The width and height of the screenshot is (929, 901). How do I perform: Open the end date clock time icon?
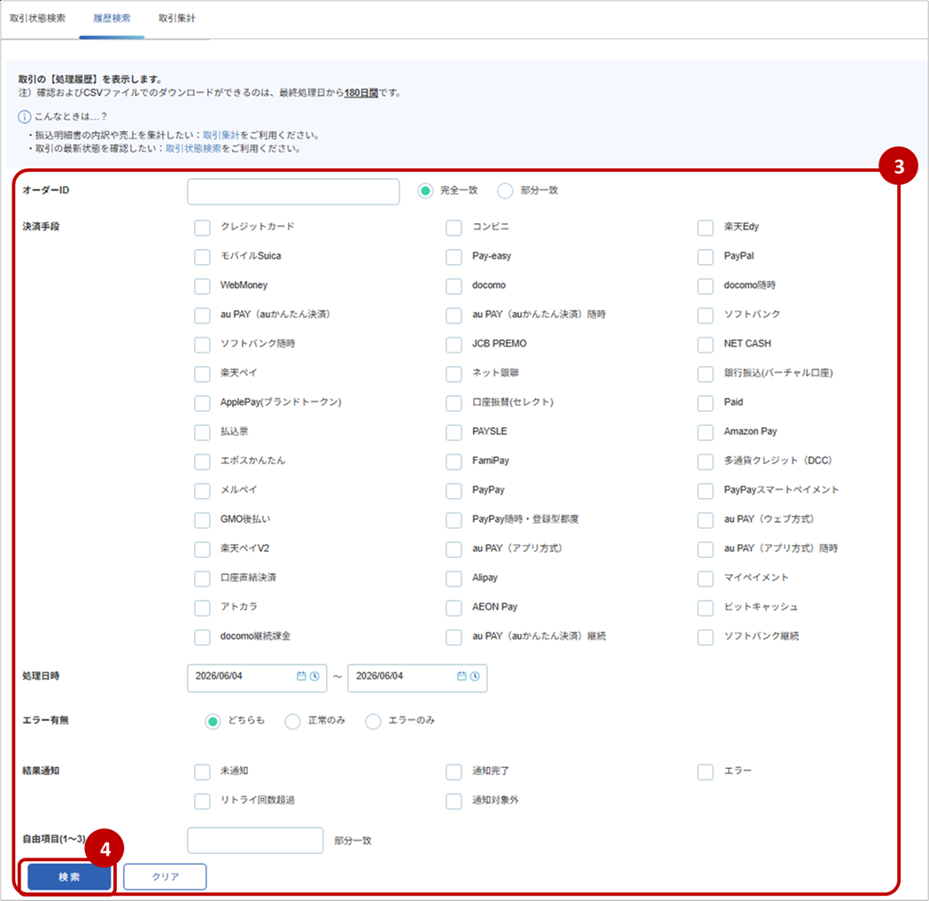coord(475,676)
